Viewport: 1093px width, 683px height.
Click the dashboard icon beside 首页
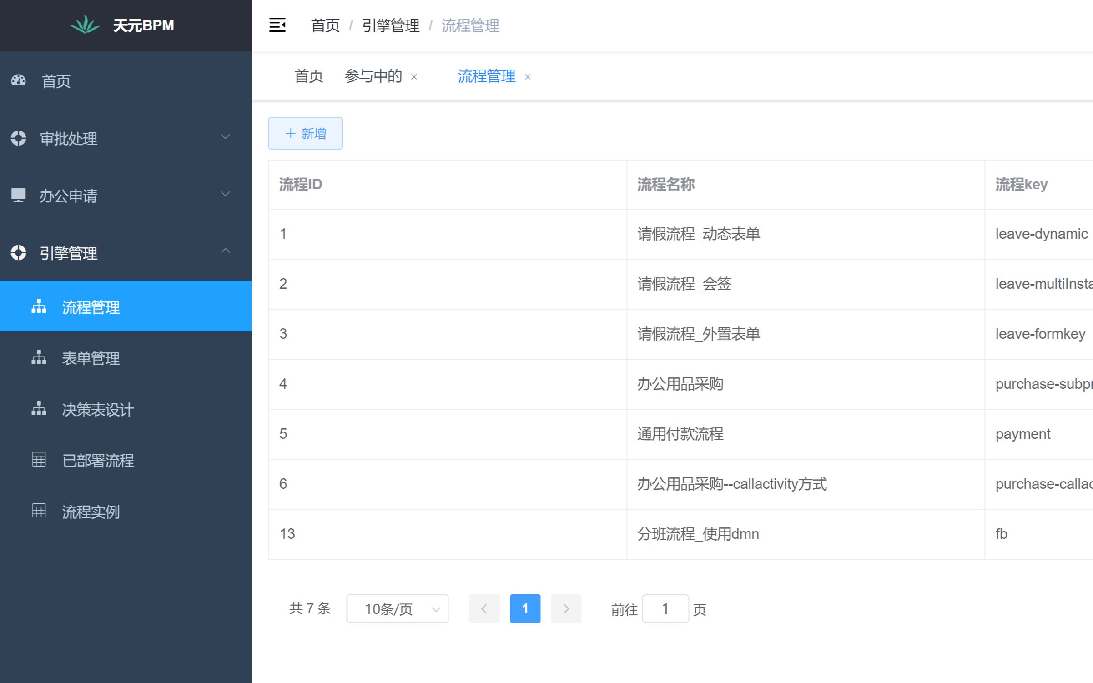[19, 80]
